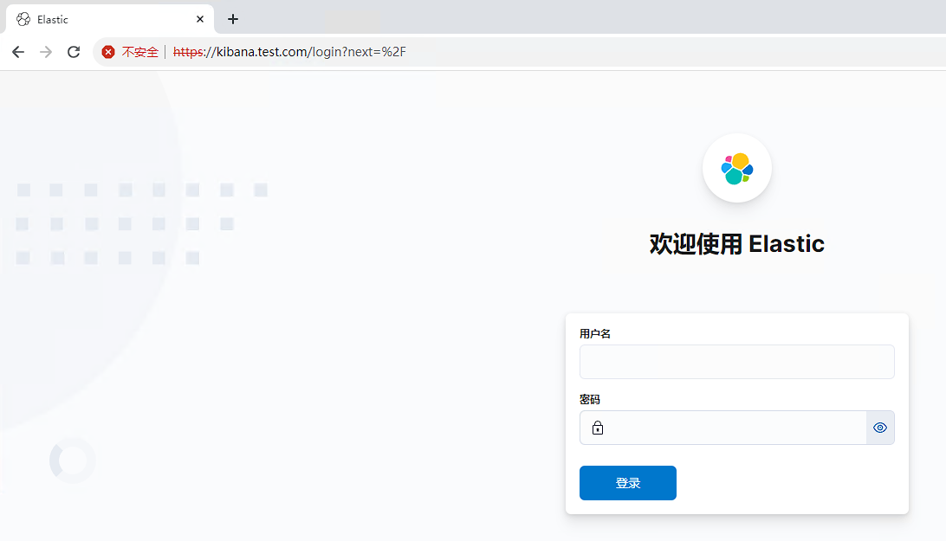Focus the 用户名 input field
Viewport: 946px width, 541px height.
pos(736,362)
